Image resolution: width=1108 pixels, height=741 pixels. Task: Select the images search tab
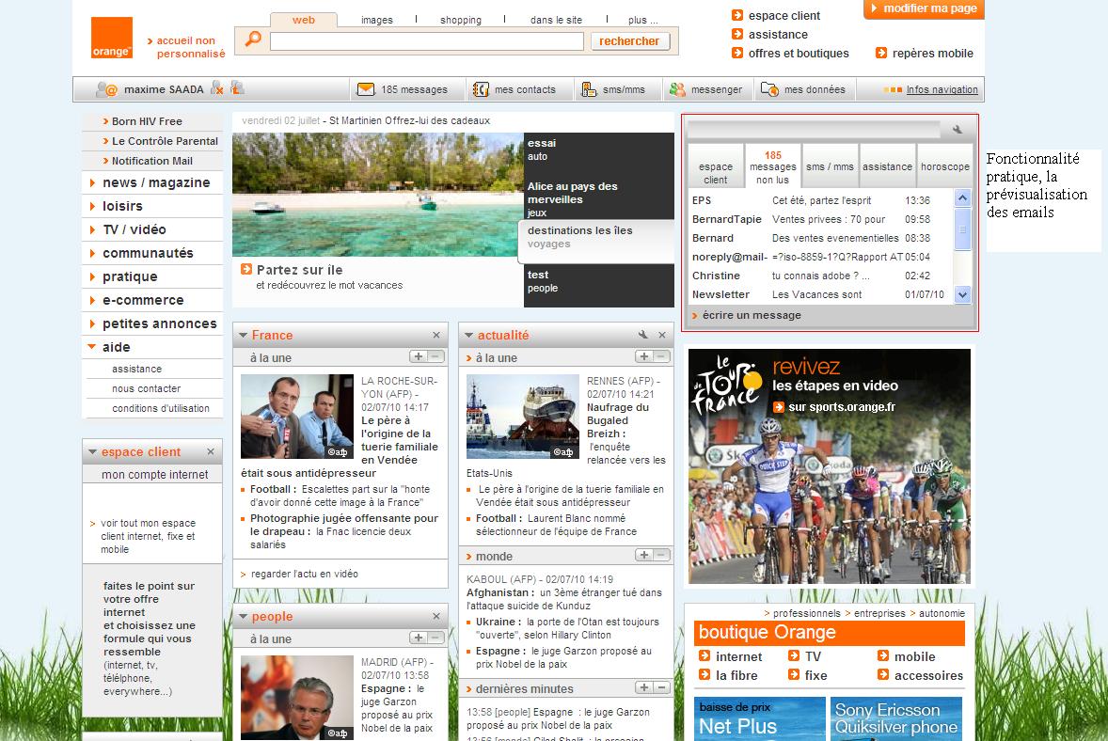click(376, 20)
